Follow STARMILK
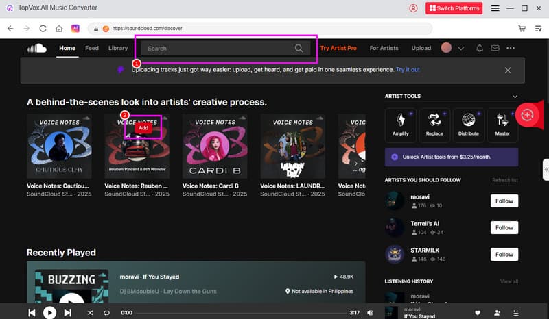549x319 pixels. [504, 255]
